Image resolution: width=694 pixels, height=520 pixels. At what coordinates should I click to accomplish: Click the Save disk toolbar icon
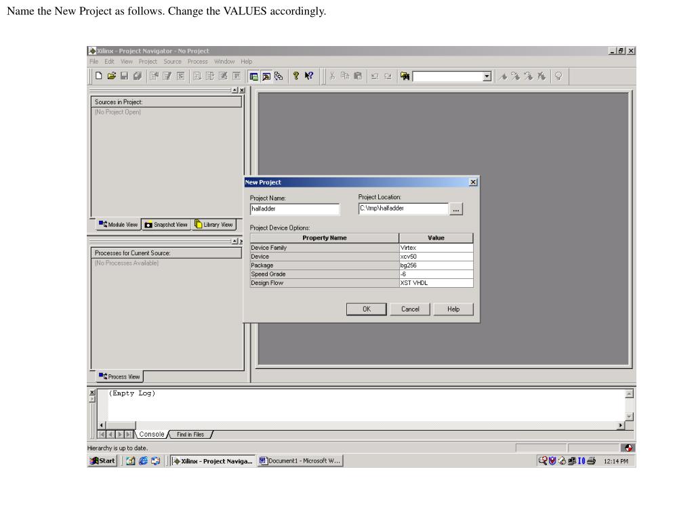coord(125,76)
